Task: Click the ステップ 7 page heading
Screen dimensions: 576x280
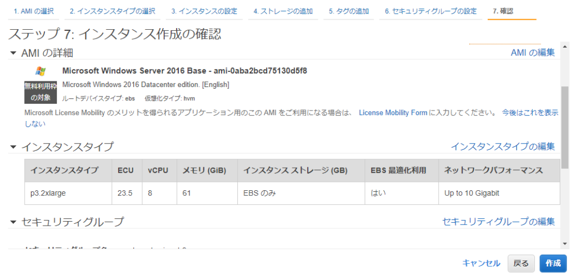Action: click(114, 34)
